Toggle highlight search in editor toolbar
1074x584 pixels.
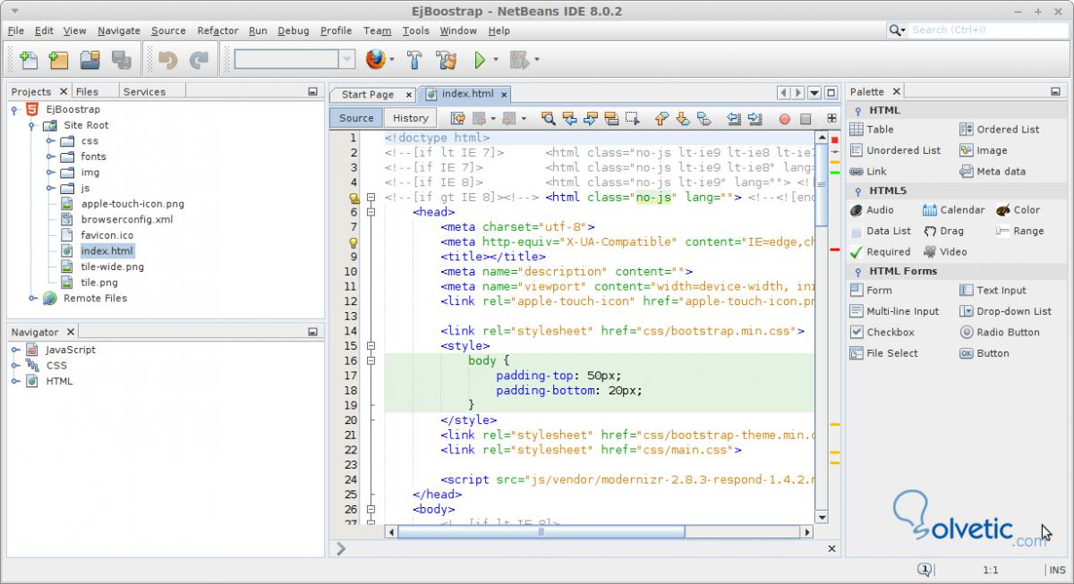(x=612, y=118)
